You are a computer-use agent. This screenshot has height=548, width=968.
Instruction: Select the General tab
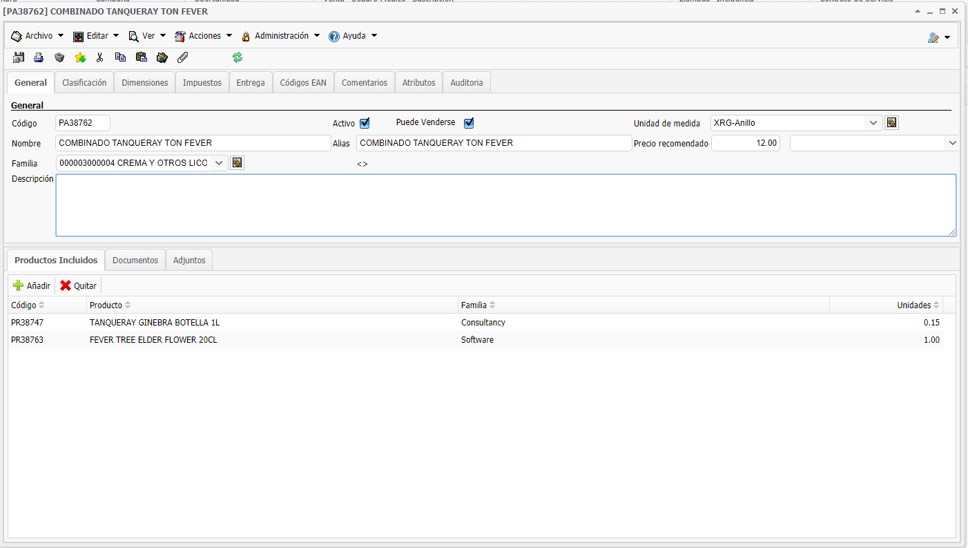coord(31,82)
